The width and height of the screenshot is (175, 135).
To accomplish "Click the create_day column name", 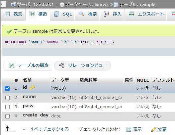I will tap(36, 115).
